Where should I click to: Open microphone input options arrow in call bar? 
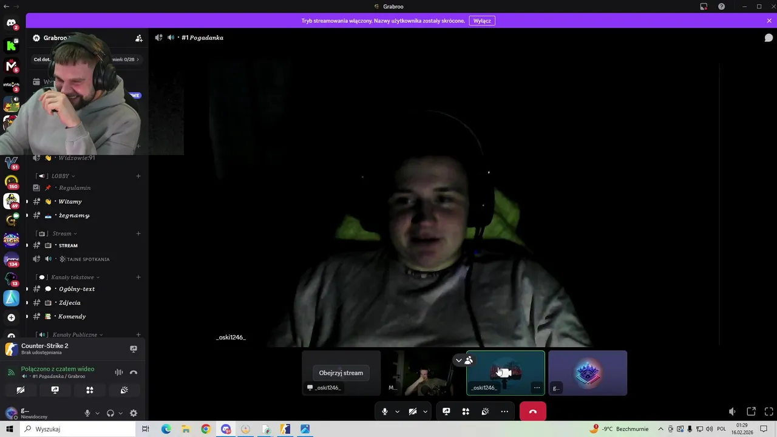pos(397,412)
